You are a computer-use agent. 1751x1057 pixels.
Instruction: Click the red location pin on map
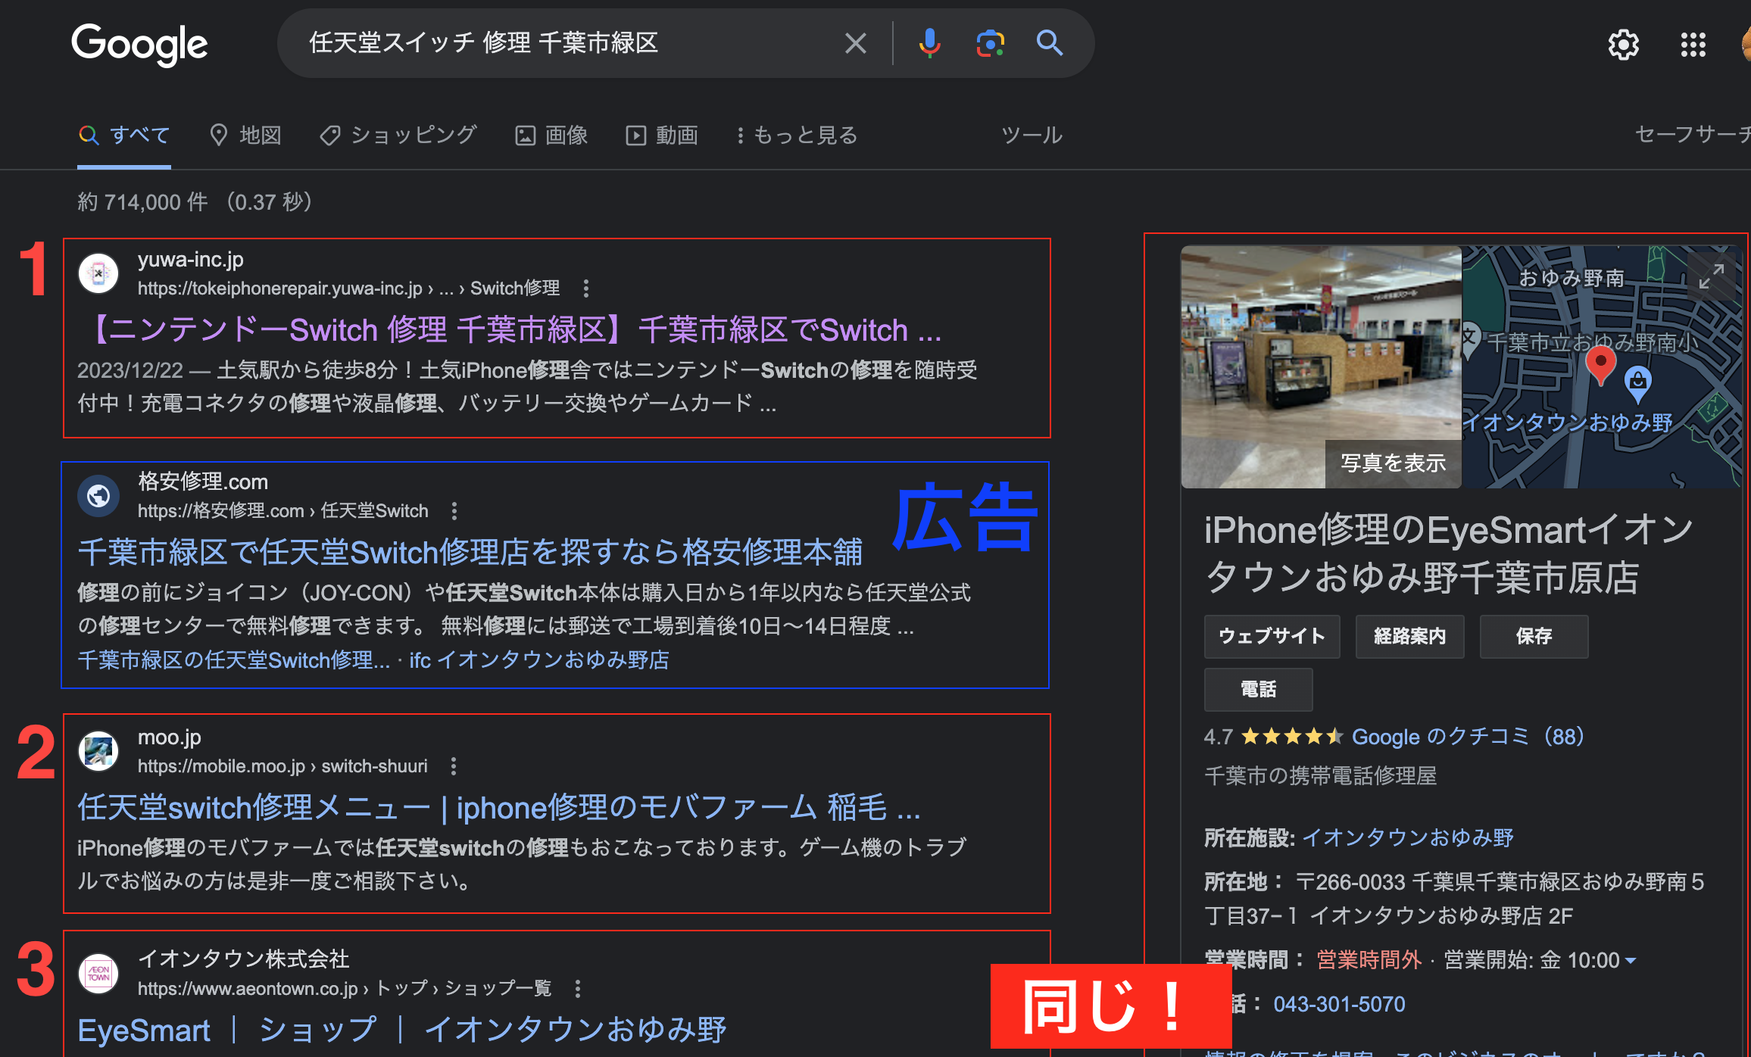click(1600, 365)
